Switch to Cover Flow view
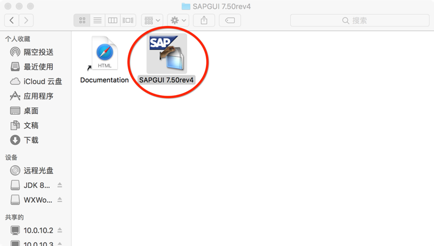Image resolution: width=434 pixels, height=246 pixels. pyautogui.click(x=128, y=20)
